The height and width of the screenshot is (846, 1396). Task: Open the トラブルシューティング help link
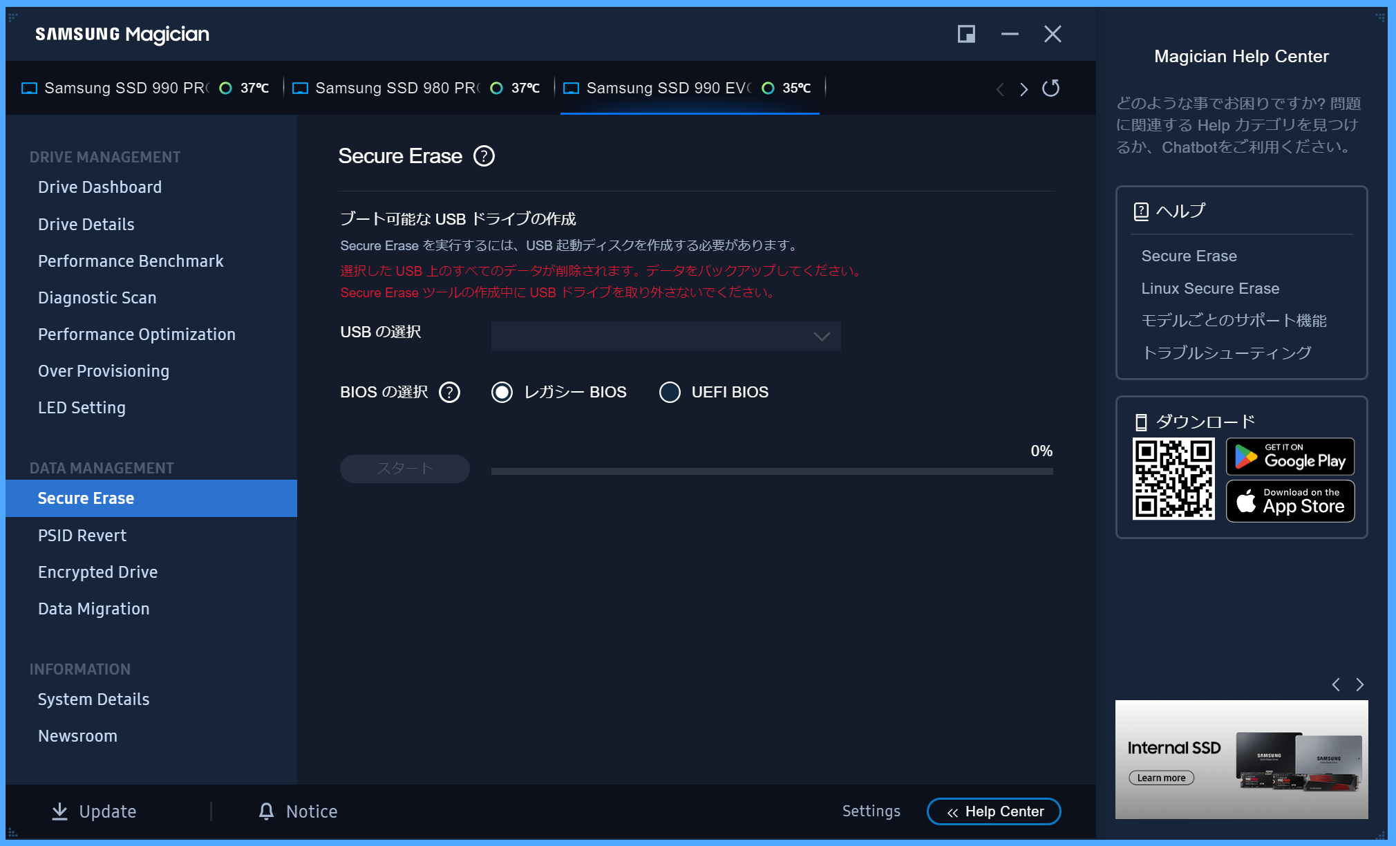[1226, 353]
